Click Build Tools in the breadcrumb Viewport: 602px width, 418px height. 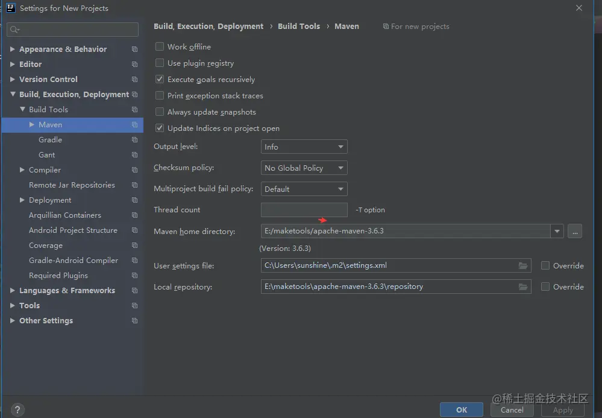click(299, 26)
